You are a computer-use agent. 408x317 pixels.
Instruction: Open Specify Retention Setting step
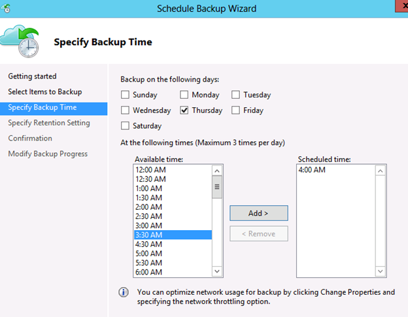tap(49, 123)
